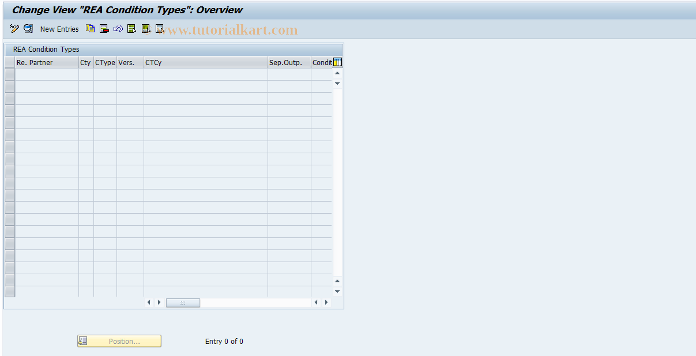Image resolution: width=696 pixels, height=356 pixels.
Task: Click horizontal scroll right arrow near thumb
Action: [159, 302]
